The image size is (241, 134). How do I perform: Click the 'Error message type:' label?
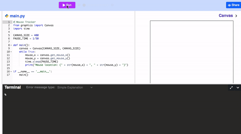(41, 87)
